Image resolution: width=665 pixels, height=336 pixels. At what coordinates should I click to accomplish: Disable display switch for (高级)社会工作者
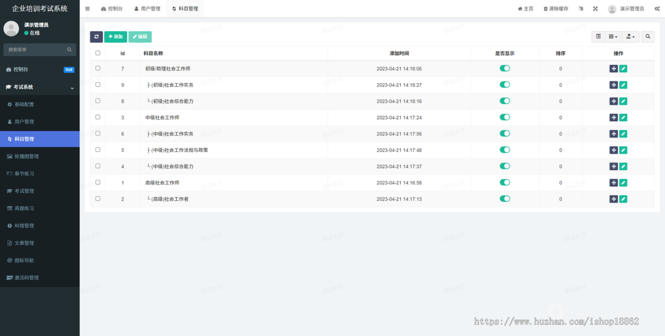(504, 199)
